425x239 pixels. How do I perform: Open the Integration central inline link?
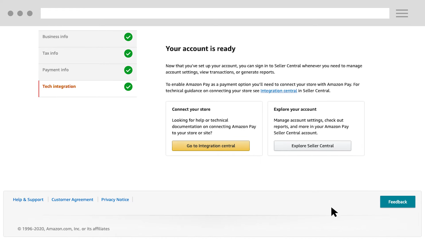point(279,91)
